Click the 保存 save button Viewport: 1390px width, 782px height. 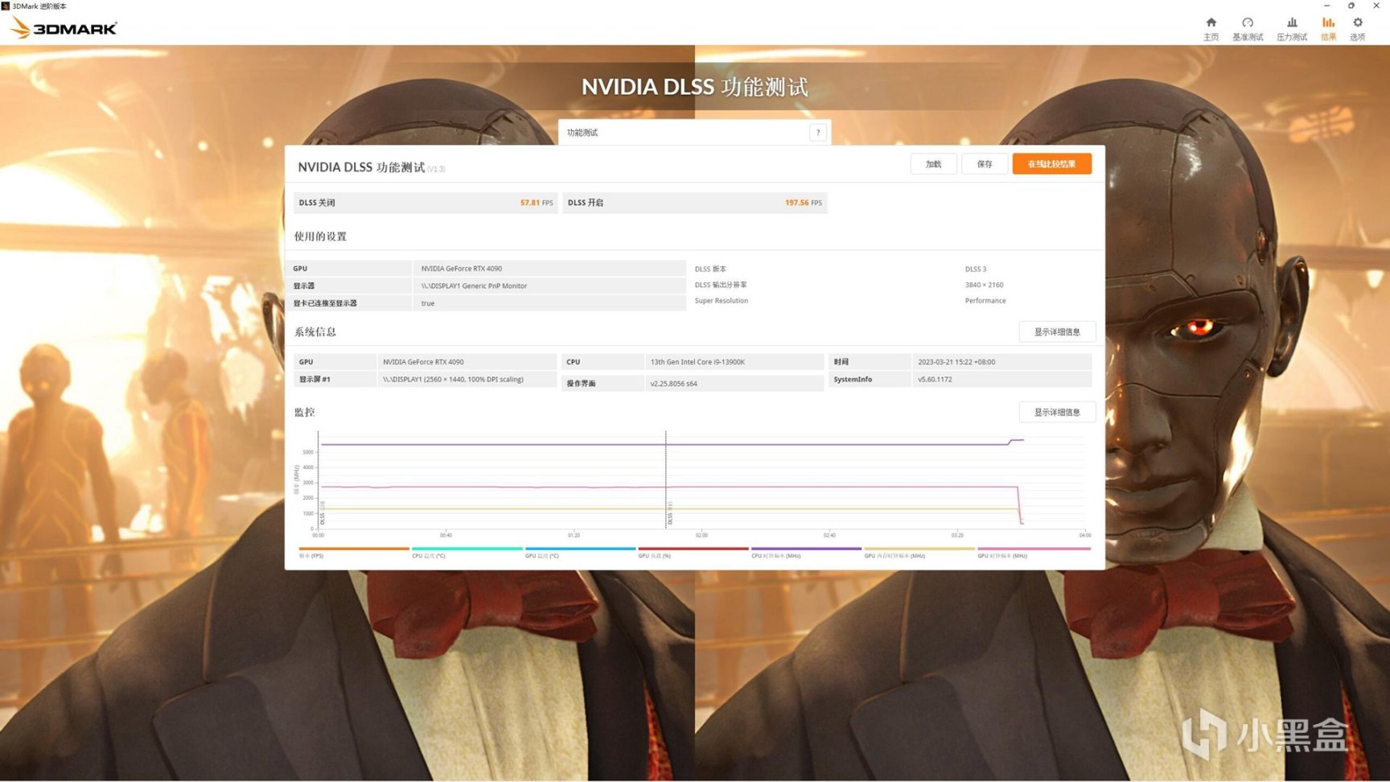click(x=985, y=164)
